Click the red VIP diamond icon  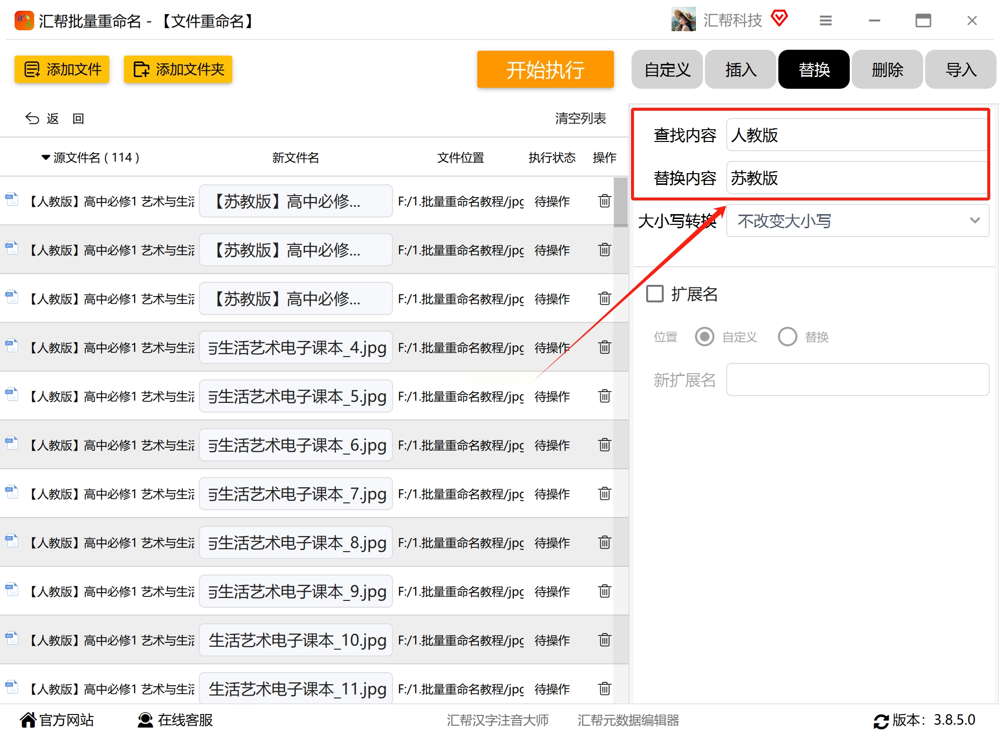(x=779, y=19)
